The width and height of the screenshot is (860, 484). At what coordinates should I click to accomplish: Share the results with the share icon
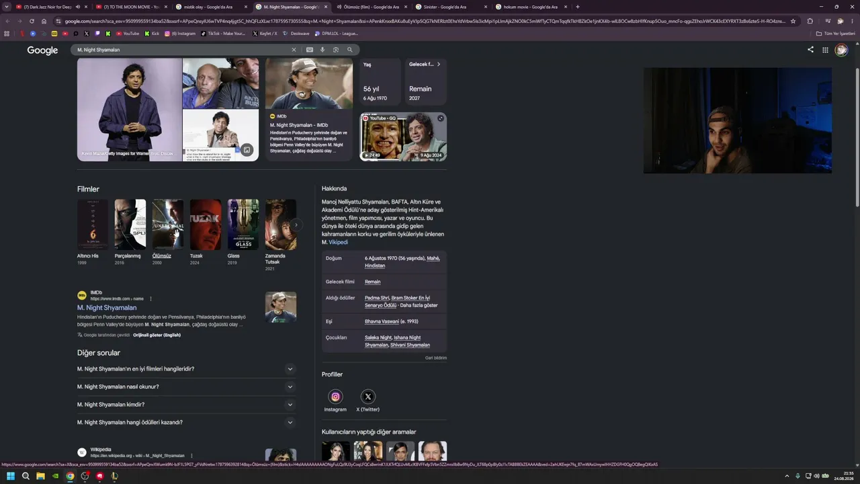click(810, 50)
